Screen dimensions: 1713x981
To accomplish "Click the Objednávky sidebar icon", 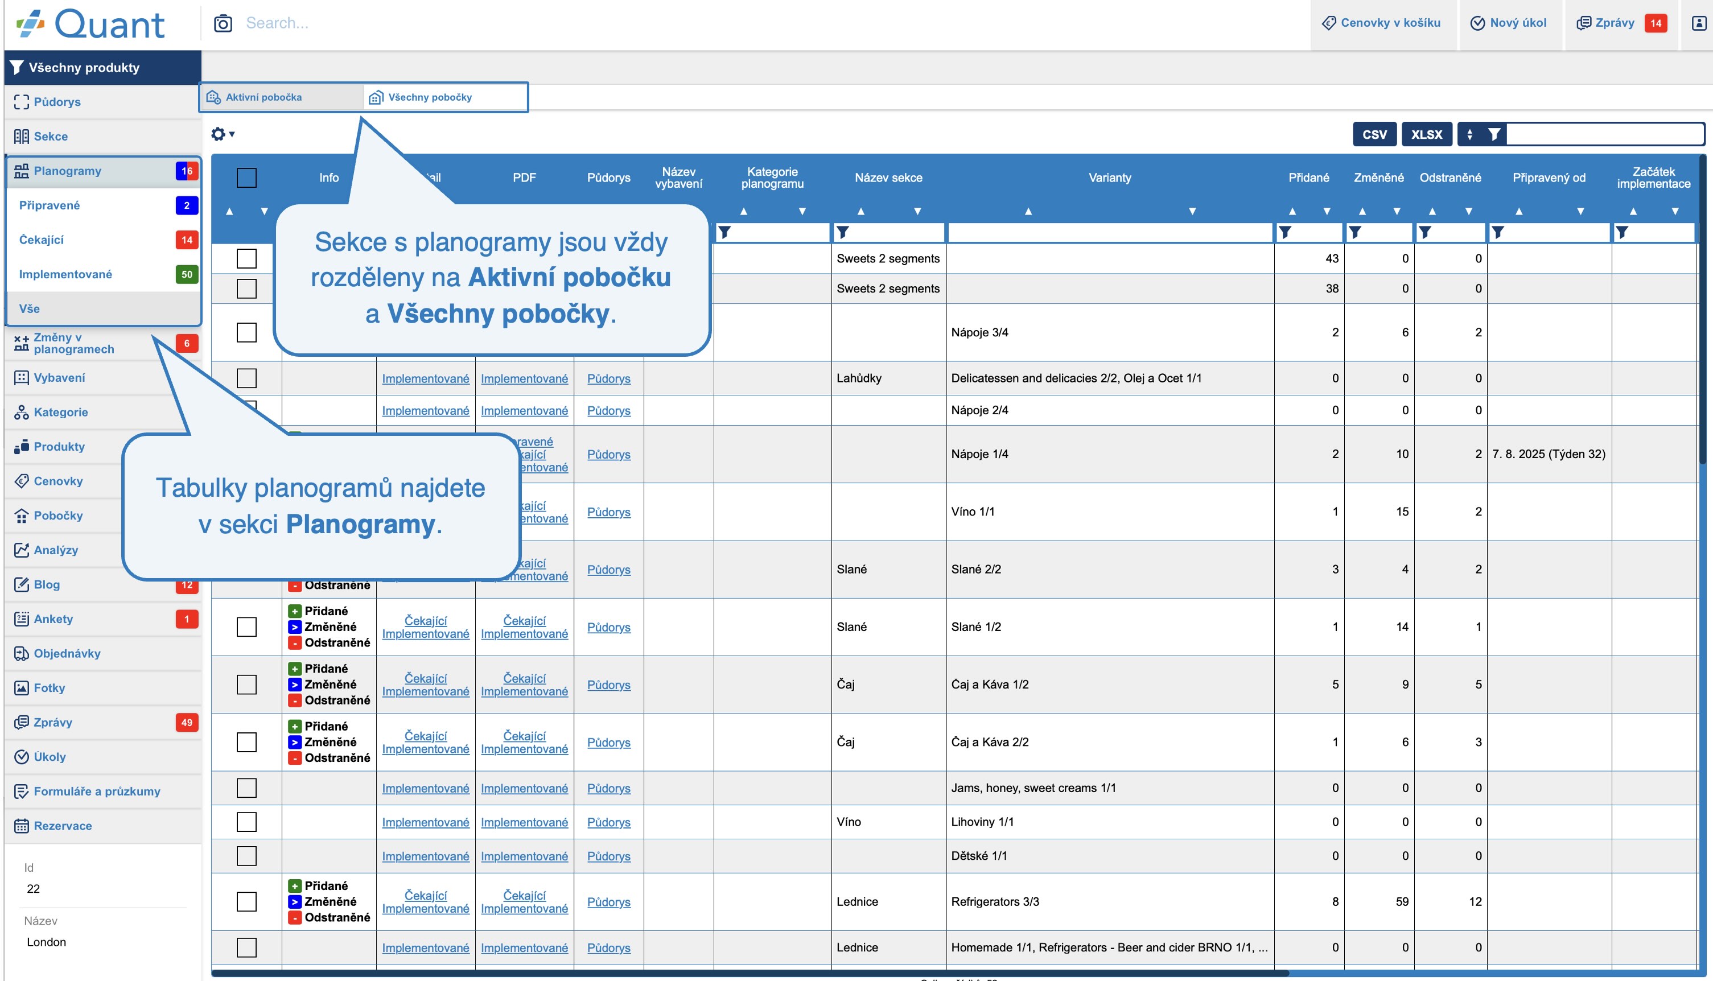I will (x=22, y=653).
